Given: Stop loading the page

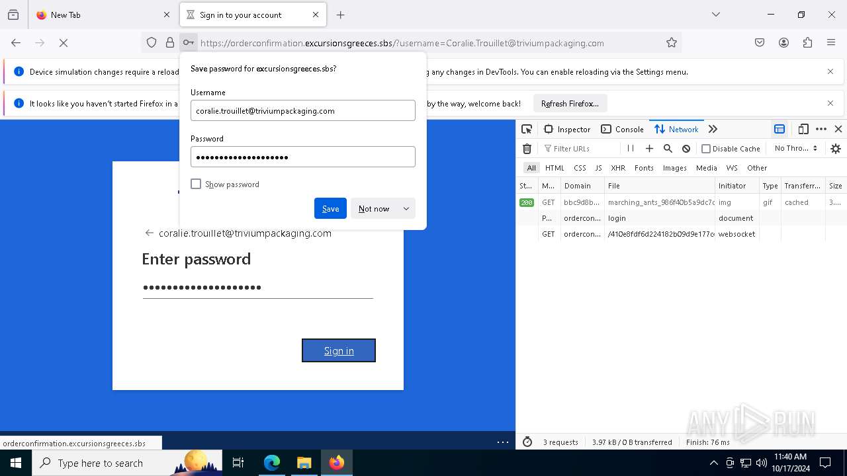Looking at the screenshot, I should 64,43.
